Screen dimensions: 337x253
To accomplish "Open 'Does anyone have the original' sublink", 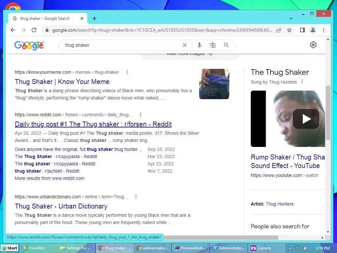I will (x=79, y=149).
